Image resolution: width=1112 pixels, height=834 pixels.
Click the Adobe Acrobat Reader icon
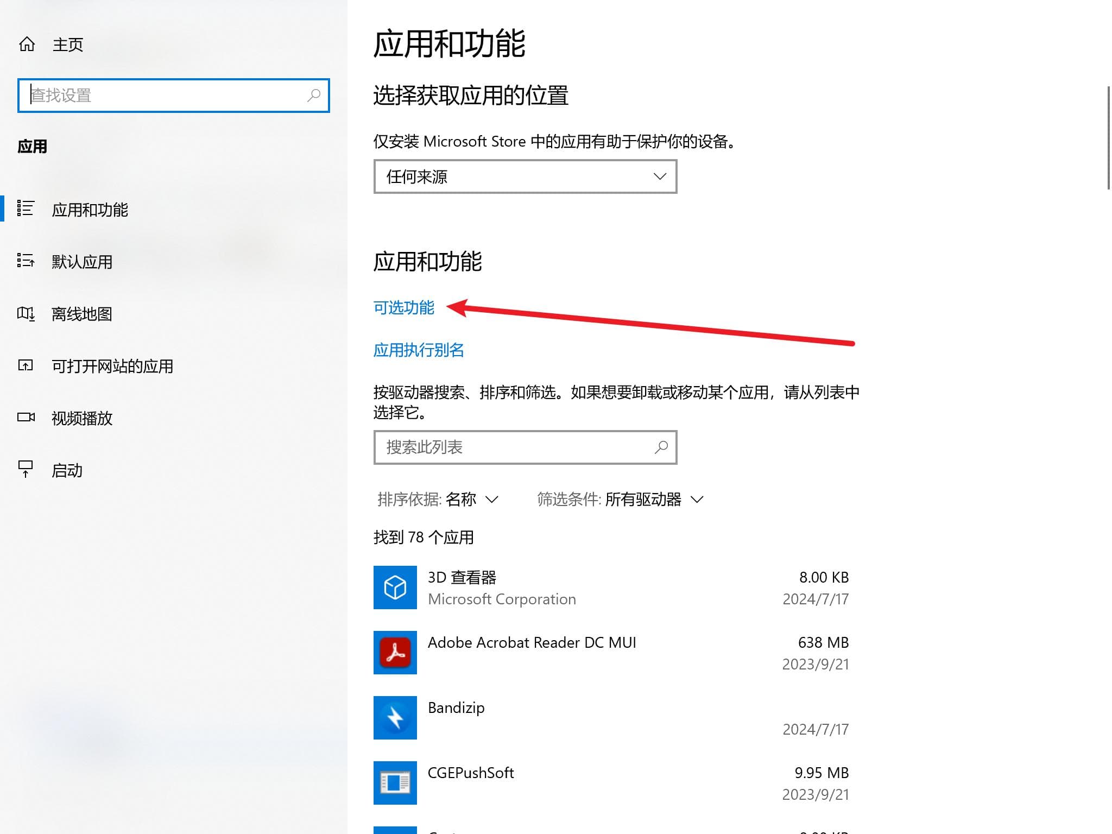tap(395, 653)
